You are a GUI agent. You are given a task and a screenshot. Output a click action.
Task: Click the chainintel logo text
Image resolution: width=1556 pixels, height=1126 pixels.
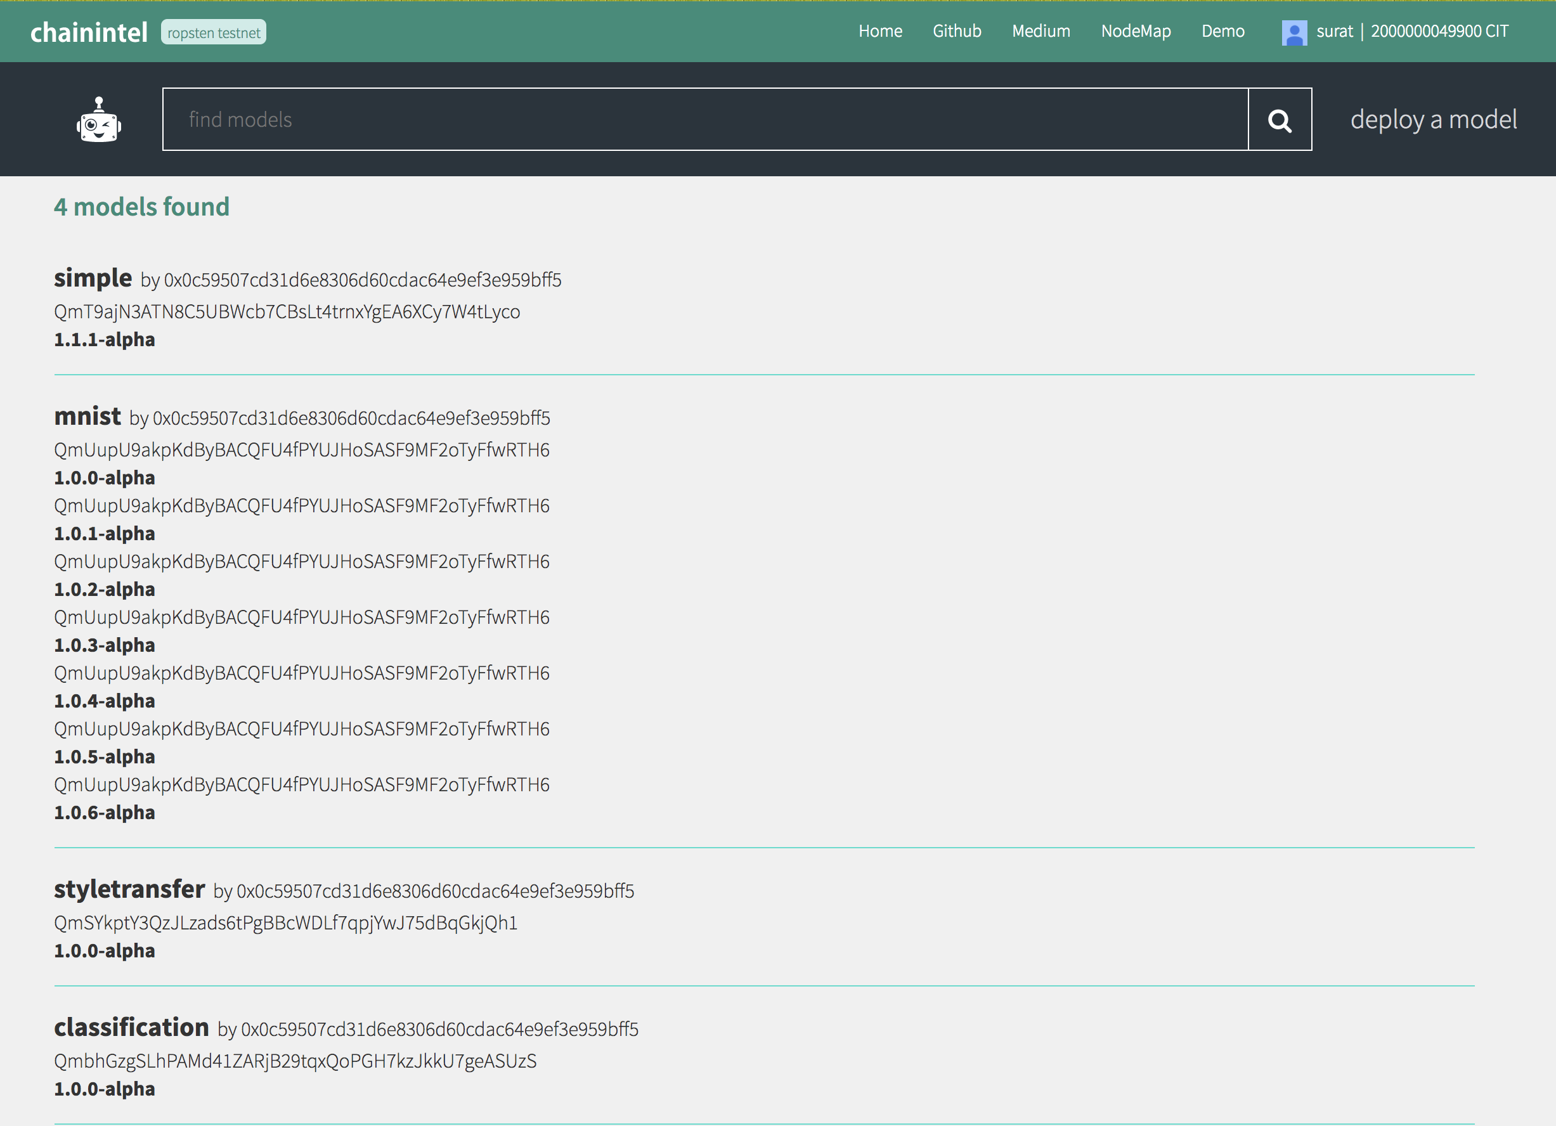[x=89, y=32]
